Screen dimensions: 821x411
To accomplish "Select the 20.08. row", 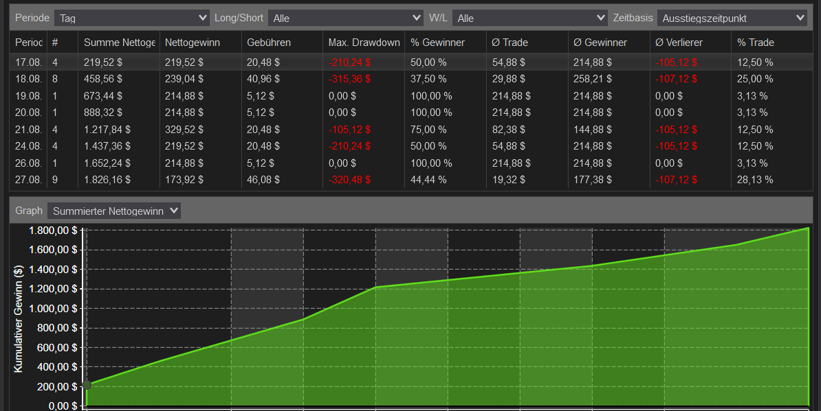I will tap(411, 113).
